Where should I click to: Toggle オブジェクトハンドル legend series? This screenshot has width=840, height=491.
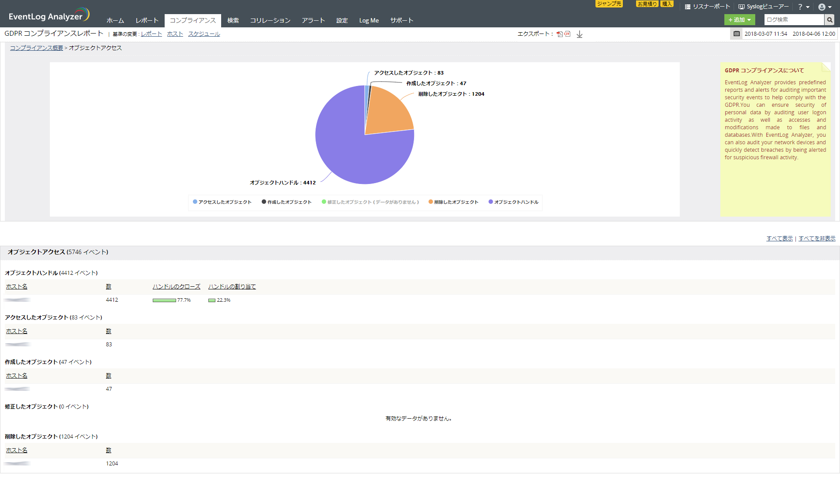point(513,202)
